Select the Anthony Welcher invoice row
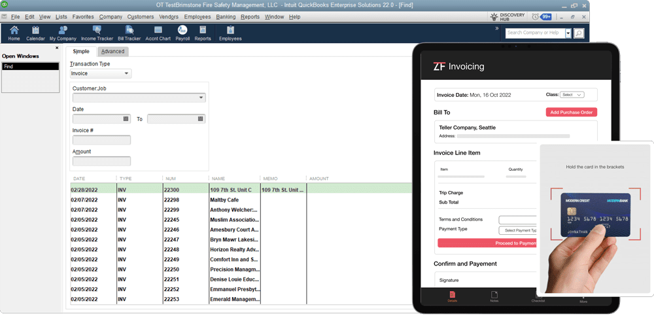 240,210
